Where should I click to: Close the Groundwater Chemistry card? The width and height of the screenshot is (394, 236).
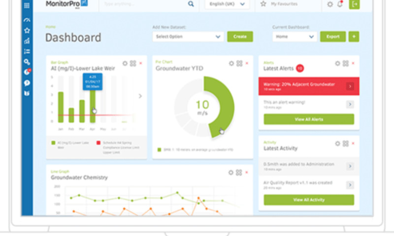coord(247,172)
